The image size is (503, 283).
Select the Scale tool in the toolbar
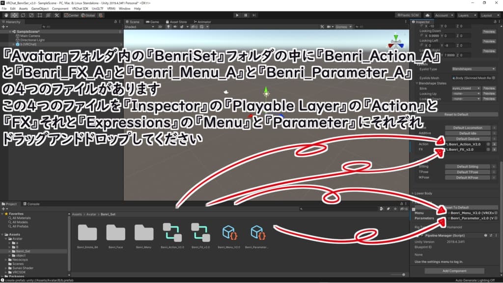coord(31,15)
